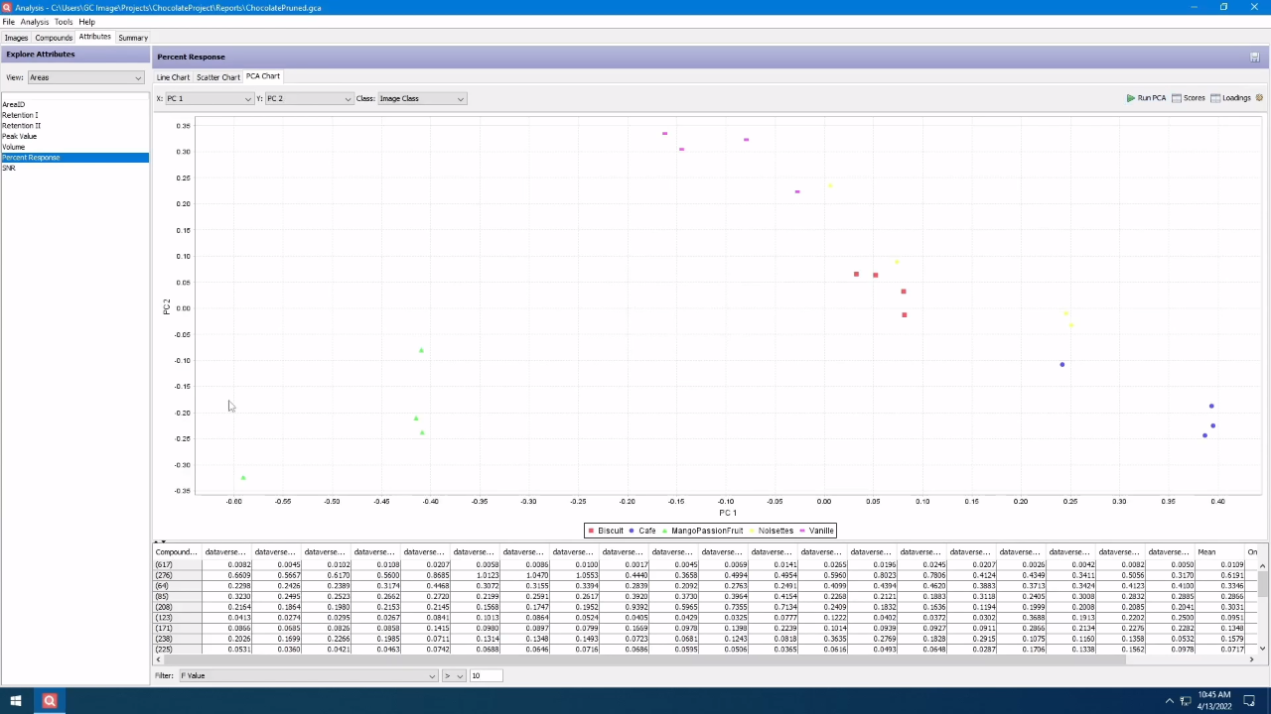The image size is (1271, 714).
Task: Select Retention I attribute in list
Action: point(20,115)
